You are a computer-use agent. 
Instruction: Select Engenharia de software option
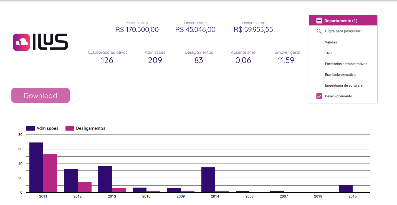click(343, 85)
